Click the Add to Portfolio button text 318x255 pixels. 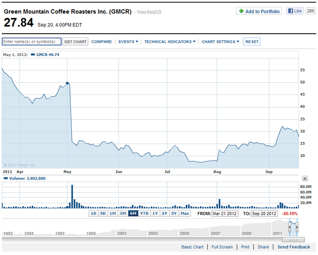(x=262, y=11)
